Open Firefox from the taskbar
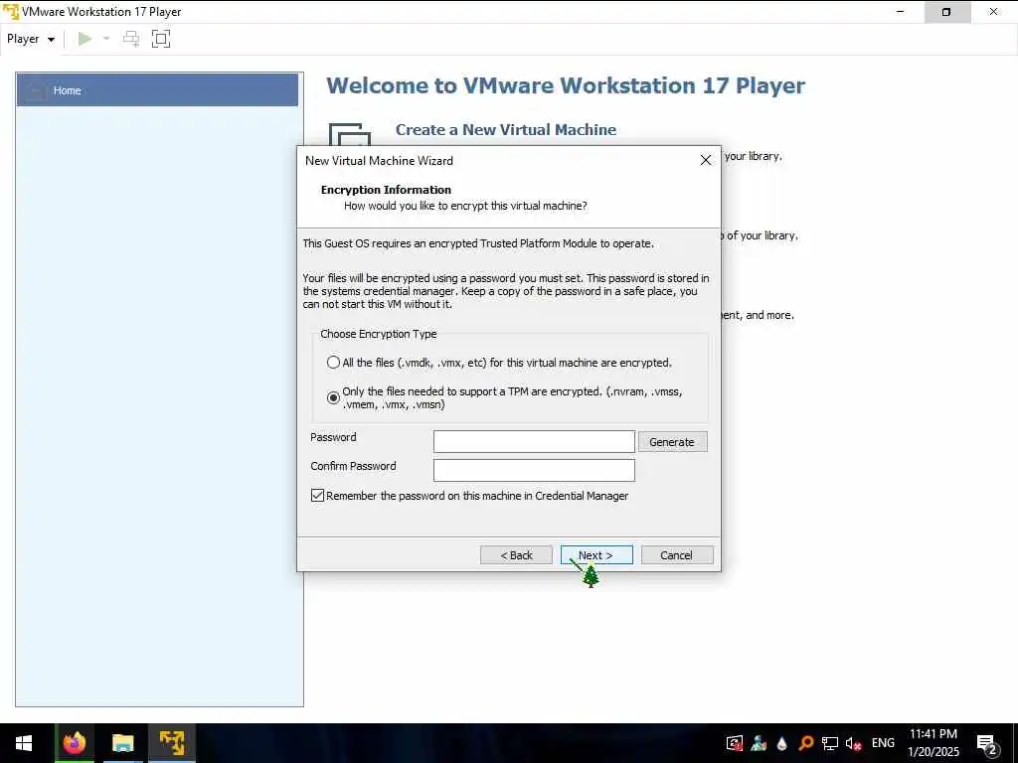Viewport: 1018px width, 763px height. pyautogui.click(x=75, y=743)
